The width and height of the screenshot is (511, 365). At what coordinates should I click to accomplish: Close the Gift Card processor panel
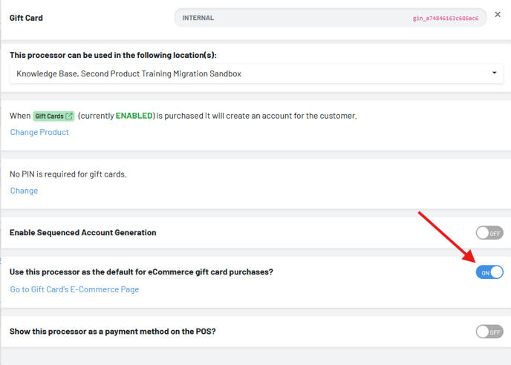point(498,15)
